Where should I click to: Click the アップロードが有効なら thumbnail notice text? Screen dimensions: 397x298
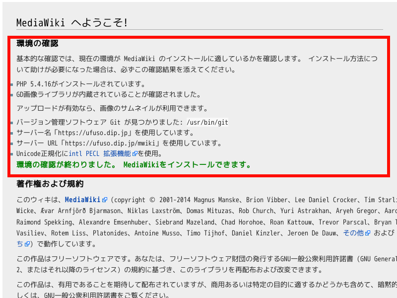click(x=112, y=108)
